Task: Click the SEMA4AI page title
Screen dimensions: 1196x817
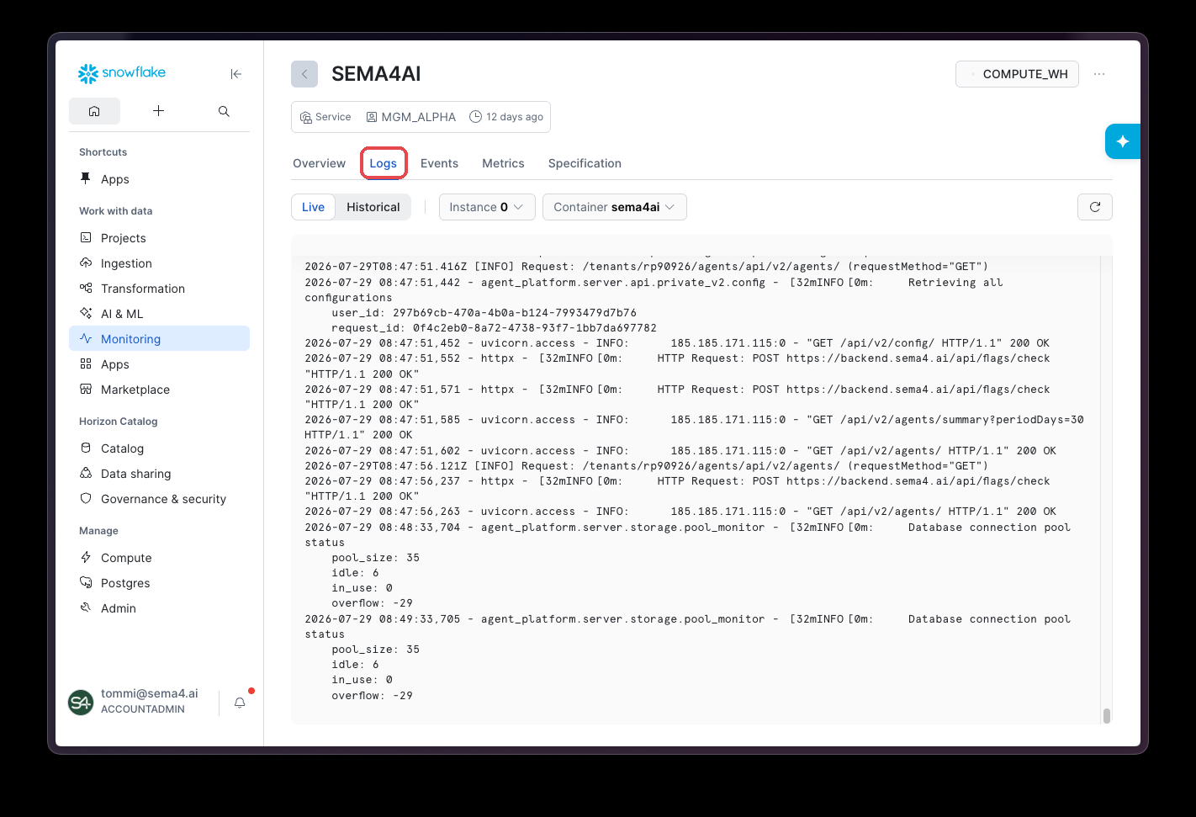Action: click(x=376, y=74)
